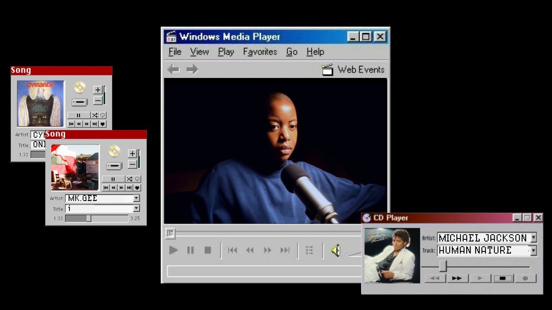Click Play in the Windows Media Player controls

coord(173,250)
